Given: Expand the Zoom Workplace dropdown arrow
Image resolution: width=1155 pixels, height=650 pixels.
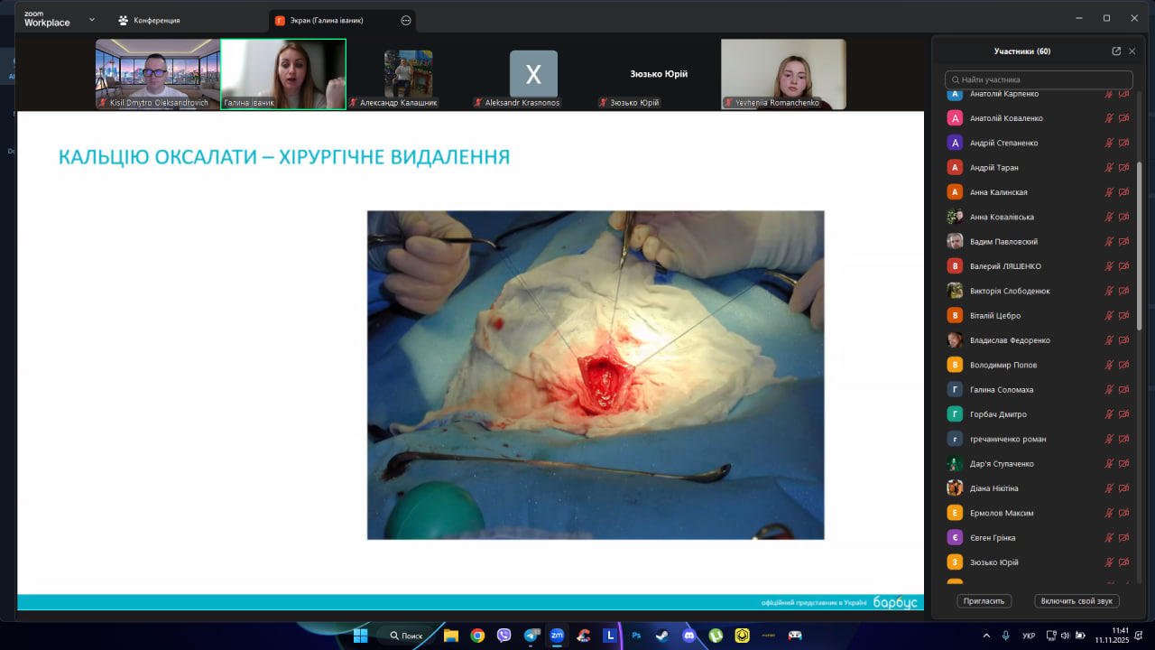Looking at the screenshot, I should [x=91, y=19].
